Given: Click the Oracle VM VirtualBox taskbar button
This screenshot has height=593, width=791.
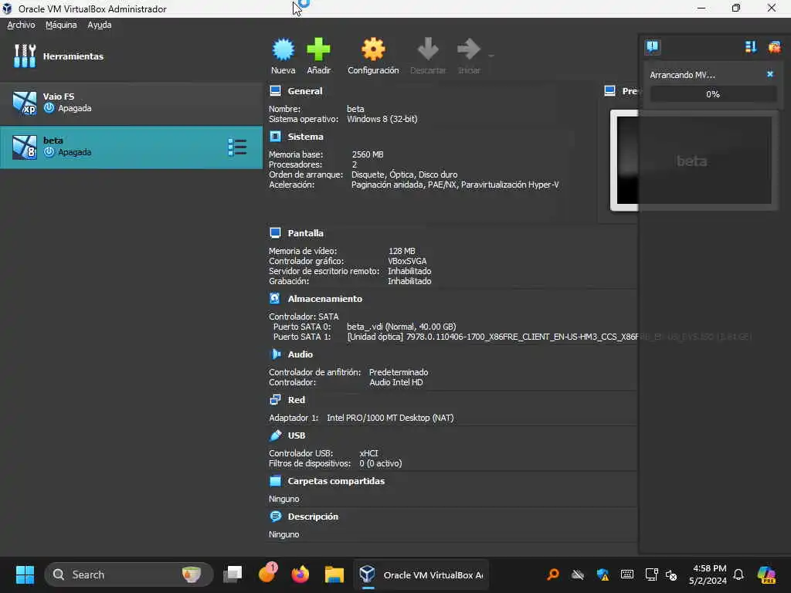Looking at the screenshot, I should 421,574.
